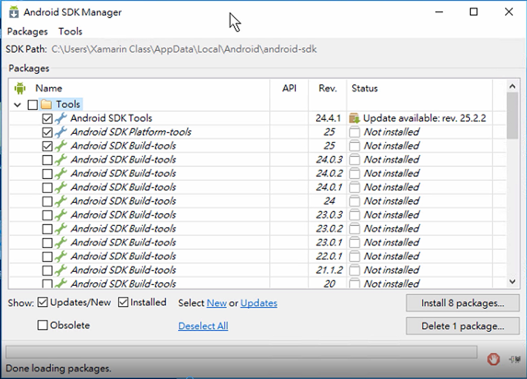Click the Updates selection link

point(259,303)
